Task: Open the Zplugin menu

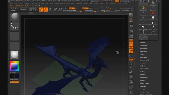Action: coord(119,3)
